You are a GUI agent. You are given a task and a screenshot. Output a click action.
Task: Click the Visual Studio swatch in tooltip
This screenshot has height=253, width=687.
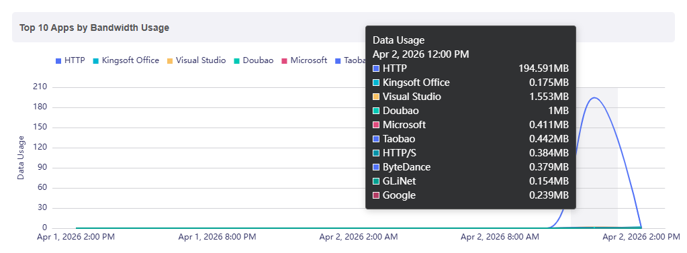click(x=376, y=97)
